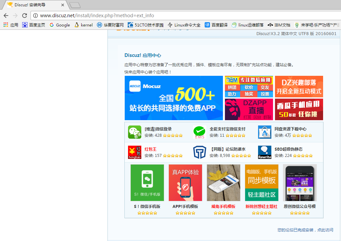Click the 全能支付宝微信支付 ZMS icon

click(199, 132)
